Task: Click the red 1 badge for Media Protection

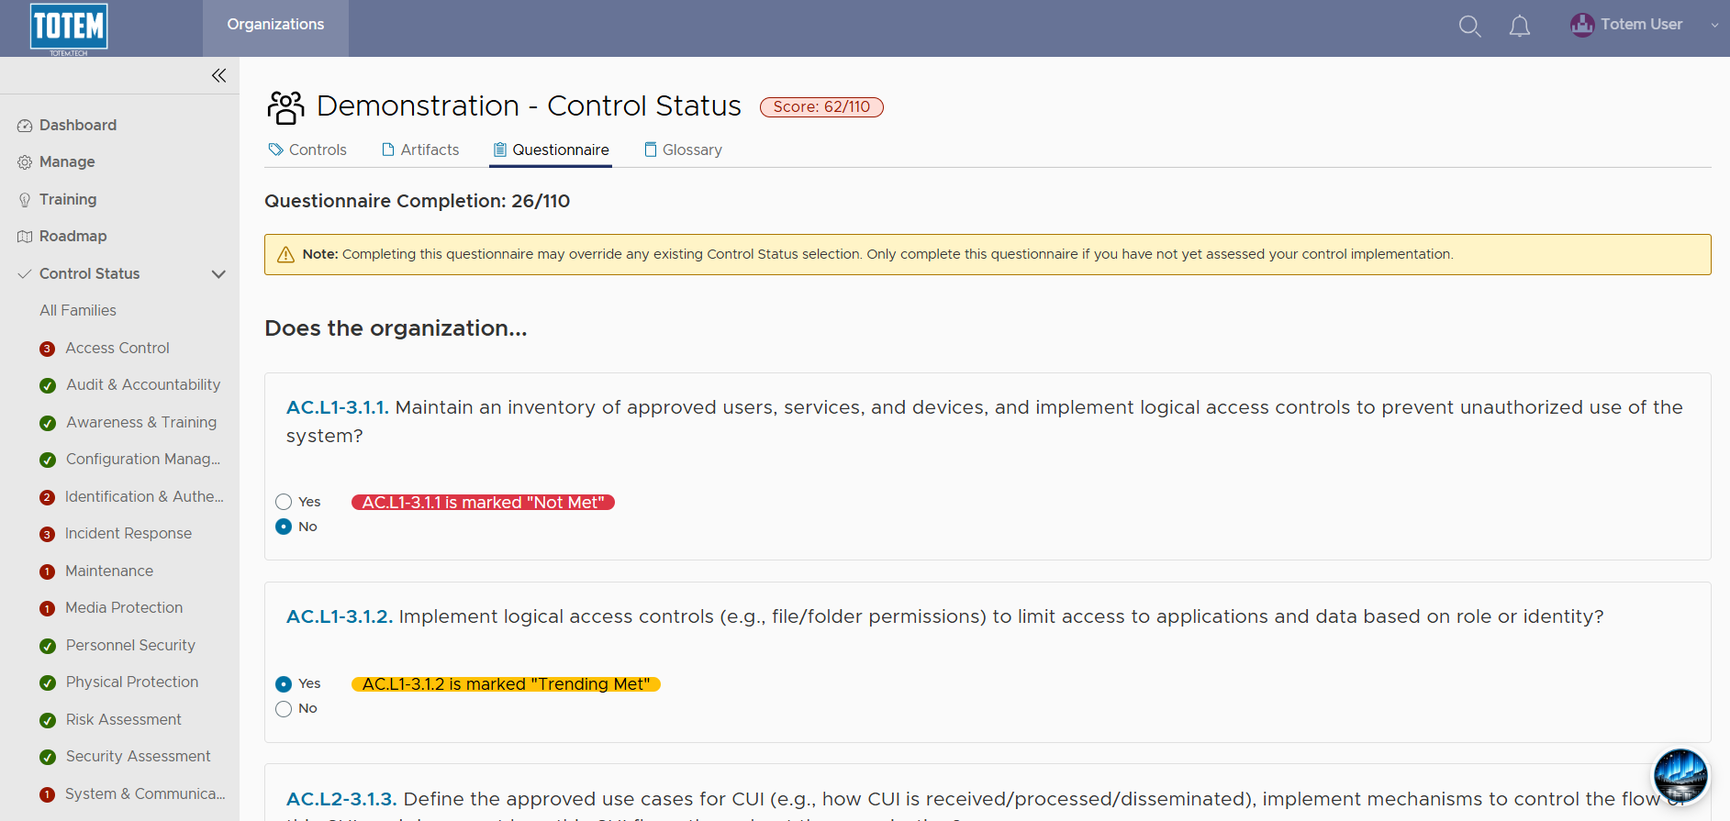Action: [x=48, y=608]
